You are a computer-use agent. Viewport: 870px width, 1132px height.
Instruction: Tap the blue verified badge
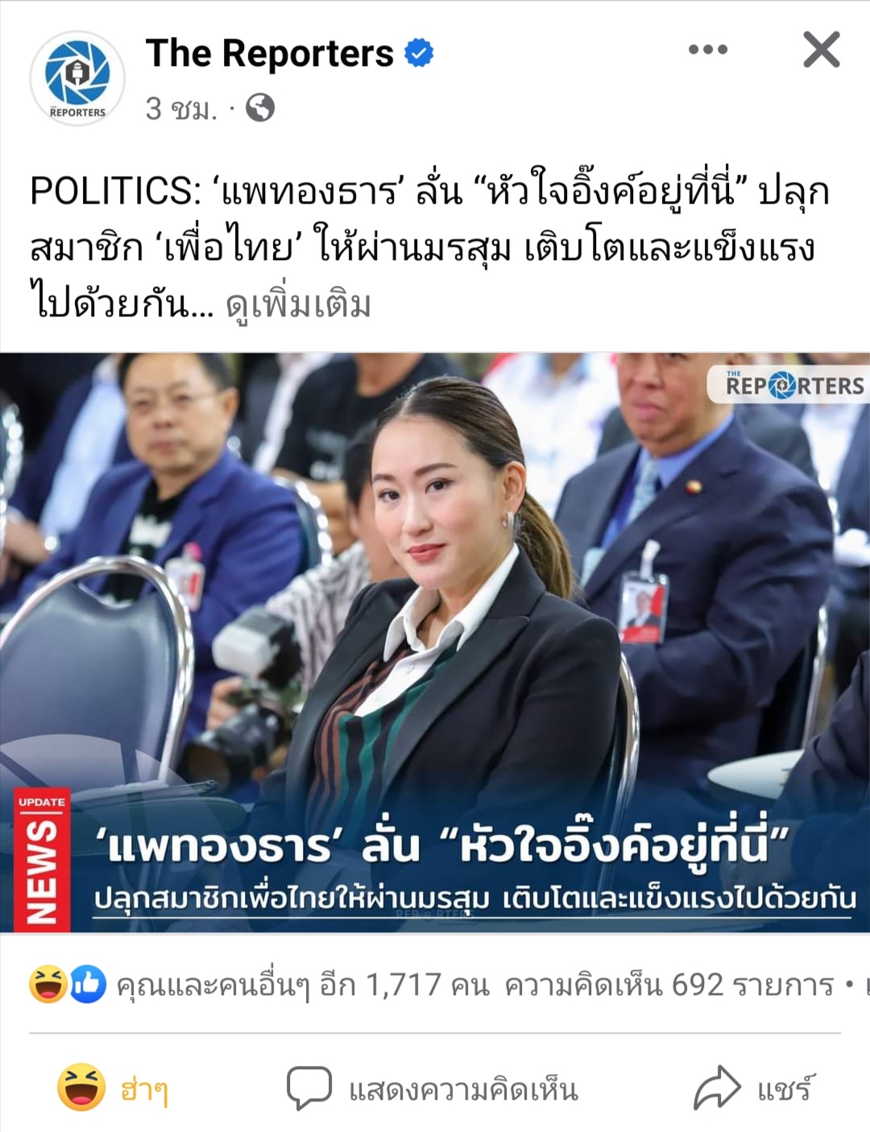tap(418, 53)
